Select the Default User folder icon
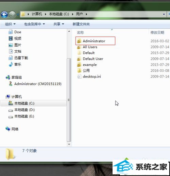Viewport: 170px width, 176px height. point(79,59)
